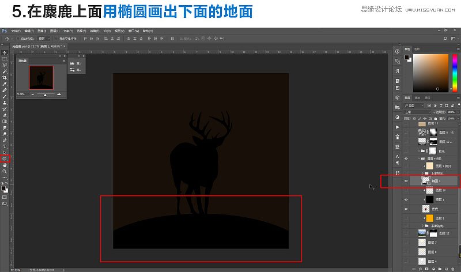This screenshot has height=272, width=461.
Task: Hide the 椭圆 1 layer
Action: tap(406, 181)
